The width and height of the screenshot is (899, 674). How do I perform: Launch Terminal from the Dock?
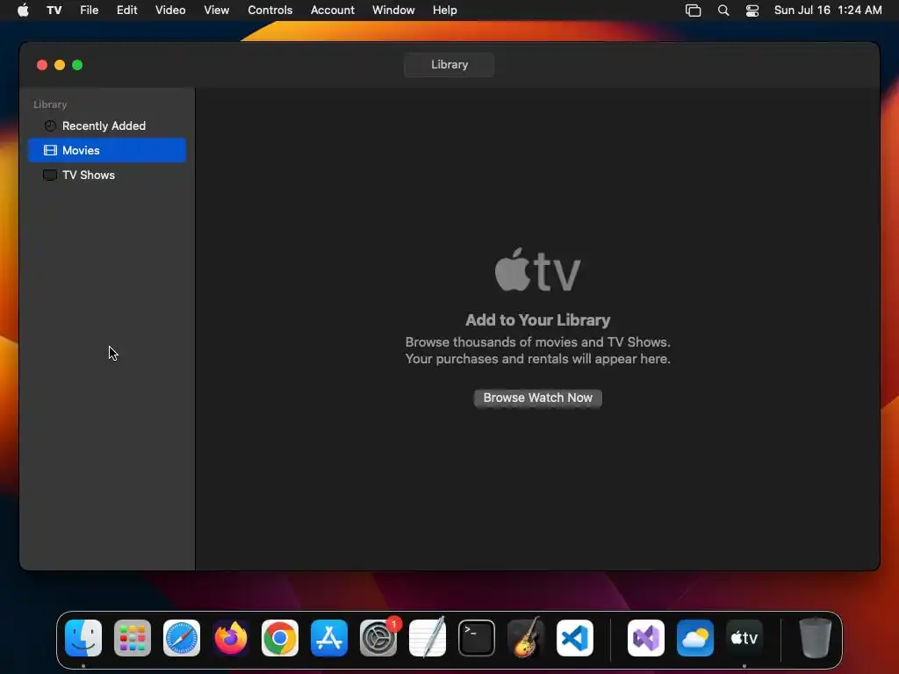(x=477, y=638)
